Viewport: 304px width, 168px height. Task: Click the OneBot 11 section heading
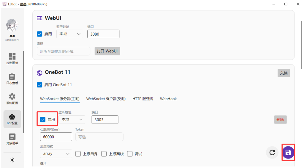57,72
